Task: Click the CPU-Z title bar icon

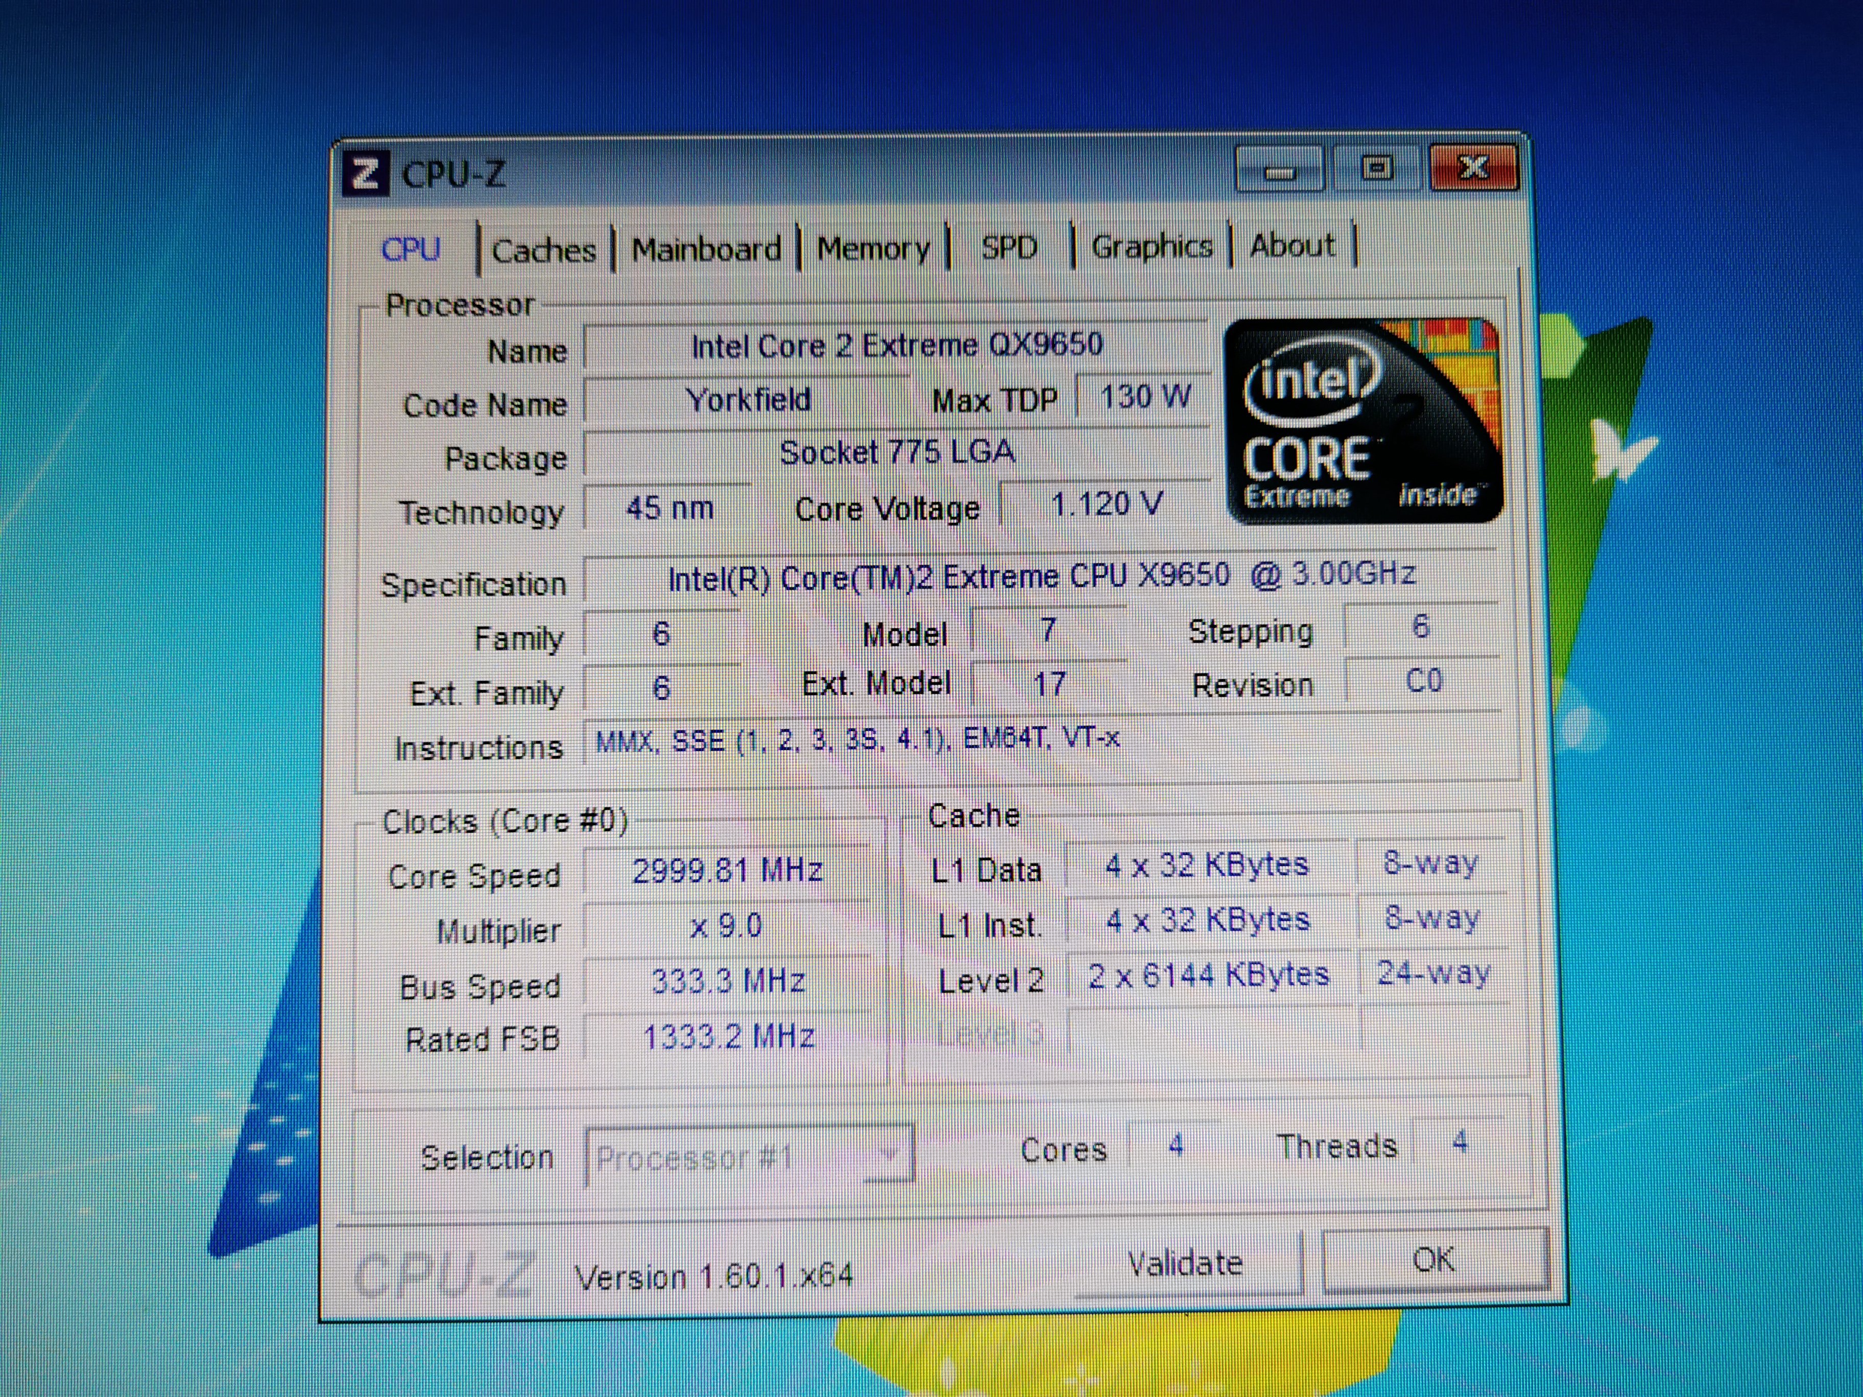Action: pyautogui.click(x=366, y=174)
